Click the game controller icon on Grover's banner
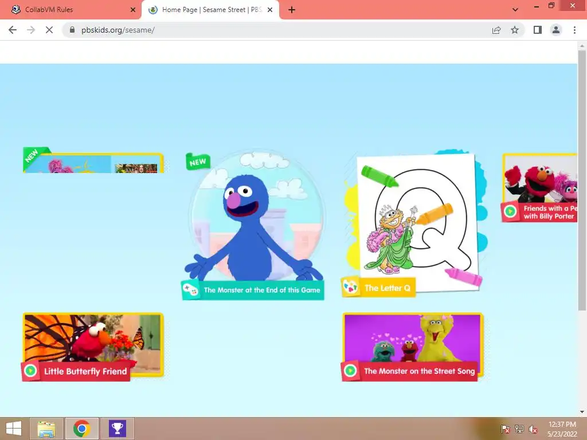The height and width of the screenshot is (440, 587). coord(190,289)
